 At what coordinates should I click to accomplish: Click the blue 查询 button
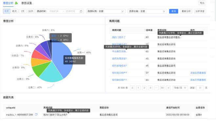(x=174, y=11)
